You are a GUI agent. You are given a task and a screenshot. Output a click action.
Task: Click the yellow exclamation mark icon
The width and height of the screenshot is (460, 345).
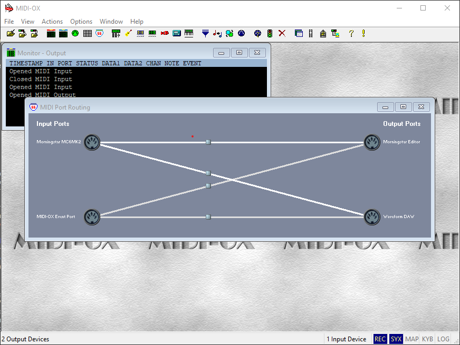click(x=363, y=33)
